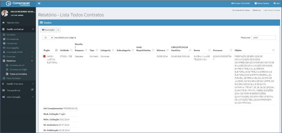282x133 pixels.
Task: Select contract number 00035/2014
Action: pos(162,56)
